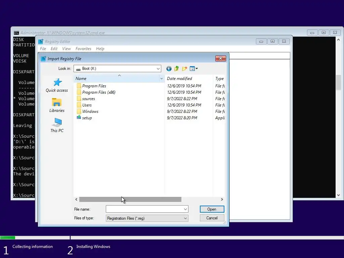Open the Help menu in Registry Editor
This screenshot has width=344, height=258.
point(100,49)
